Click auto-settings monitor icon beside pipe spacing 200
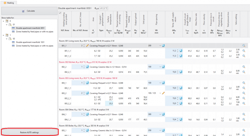This screenshot has width=250, height=136. click(x=164, y=46)
